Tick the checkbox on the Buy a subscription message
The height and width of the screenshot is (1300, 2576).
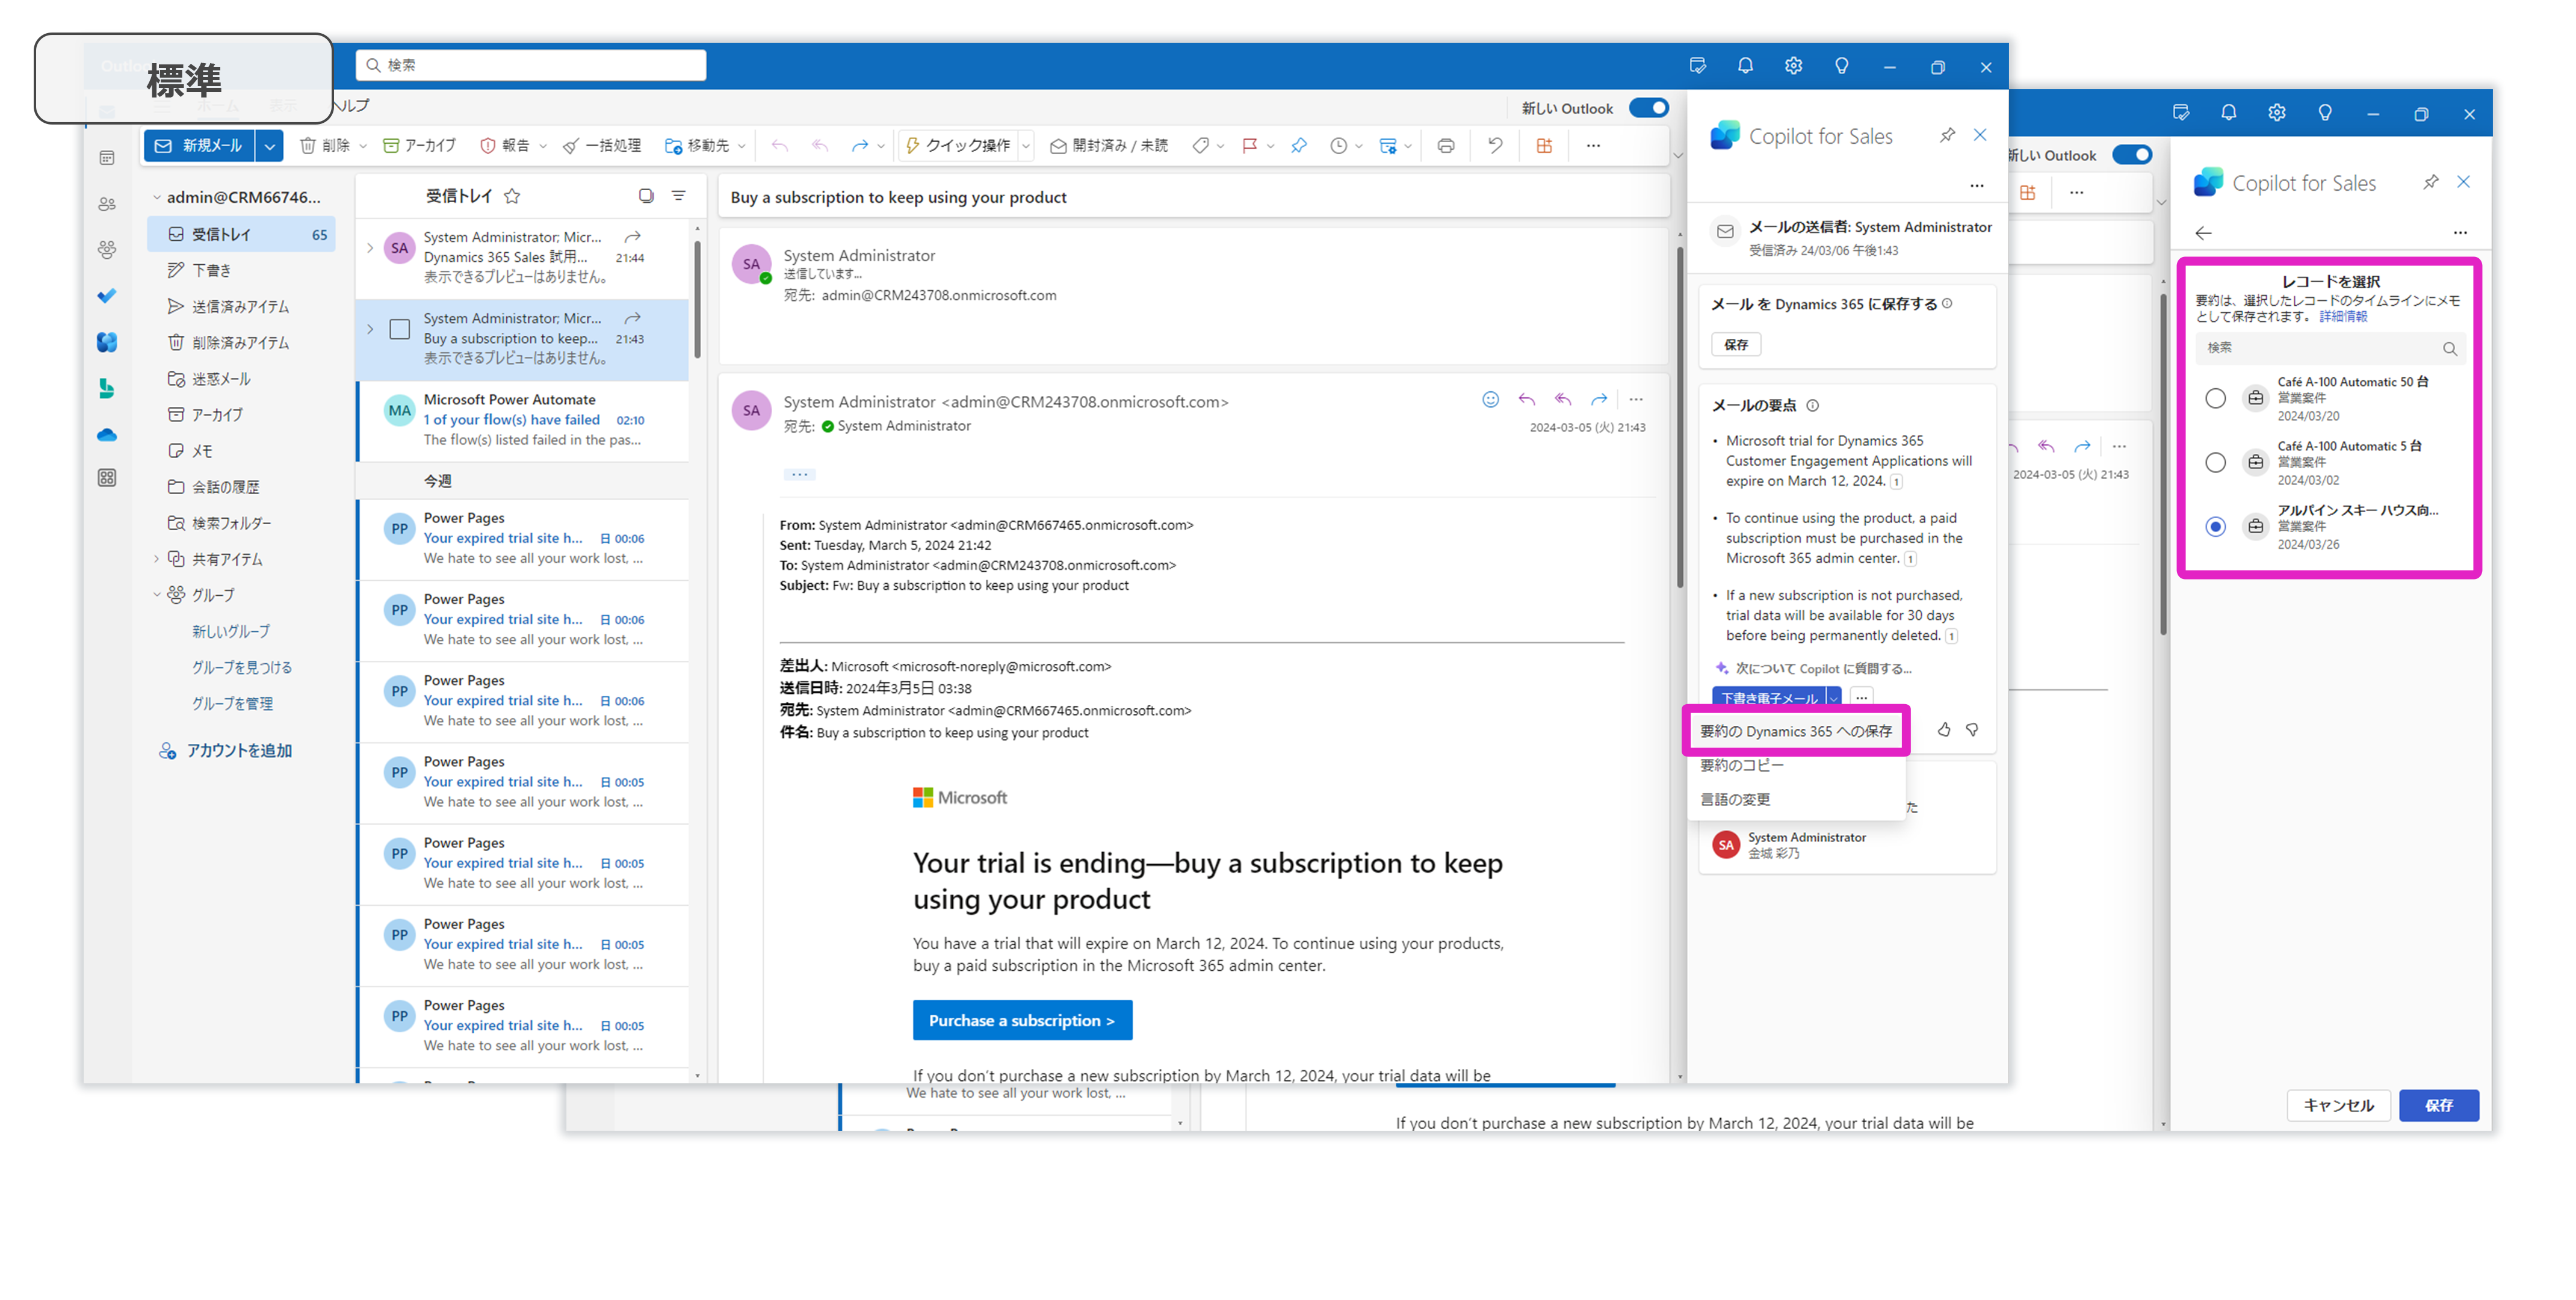click(400, 329)
